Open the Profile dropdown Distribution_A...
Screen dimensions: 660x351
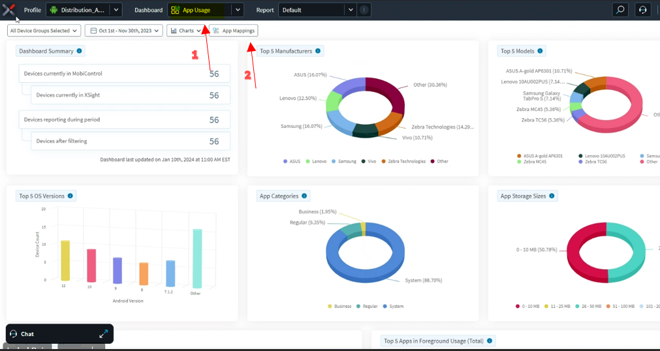[x=84, y=10]
